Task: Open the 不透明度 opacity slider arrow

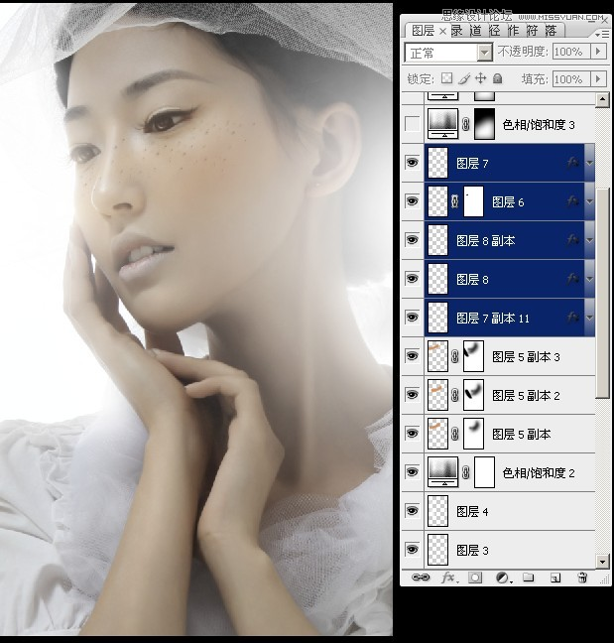Action: [x=598, y=52]
